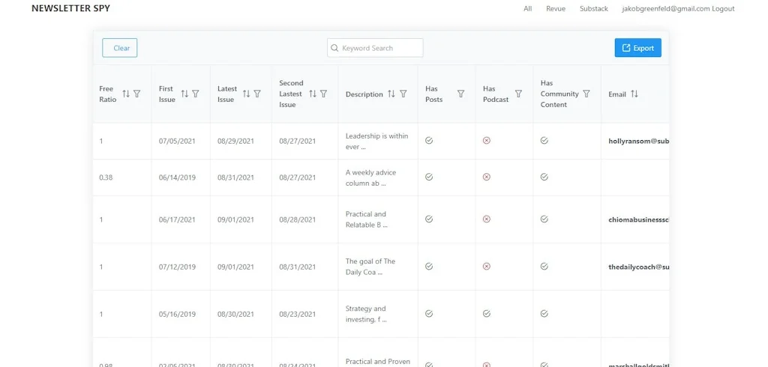Click Has Podcast cross in thedailycoach row
The height and width of the screenshot is (367, 768).
point(486,266)
